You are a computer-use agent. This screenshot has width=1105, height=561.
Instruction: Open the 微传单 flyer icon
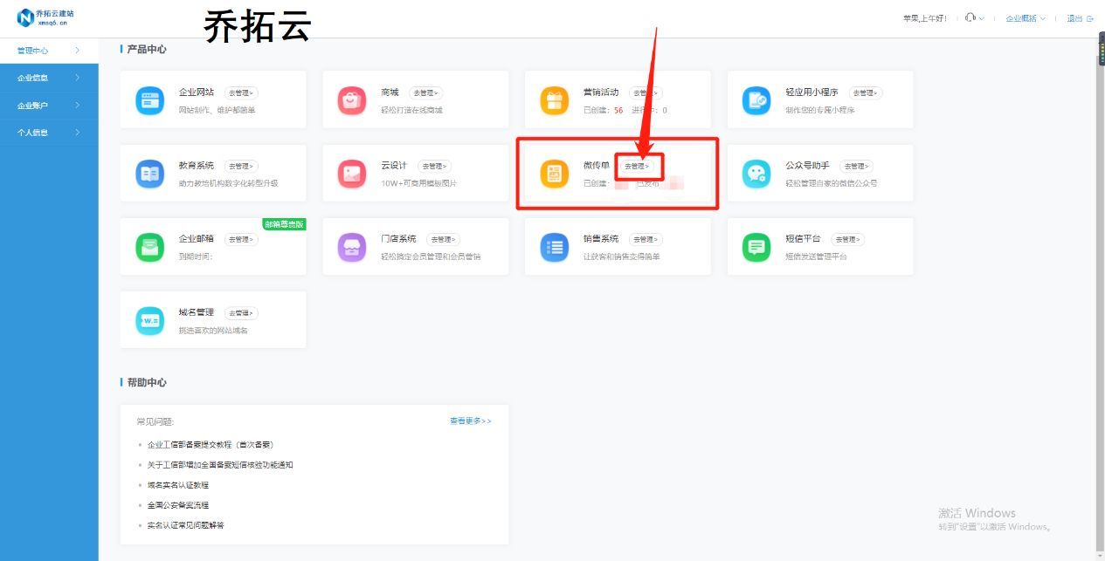coord(554,174)
